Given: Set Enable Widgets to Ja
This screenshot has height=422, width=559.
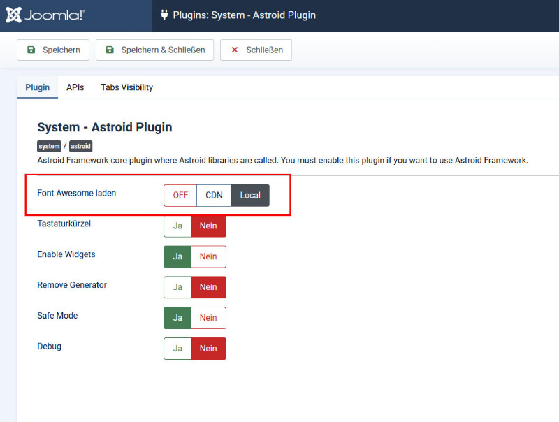Looking at the screenshot, I should coord(177,256).
